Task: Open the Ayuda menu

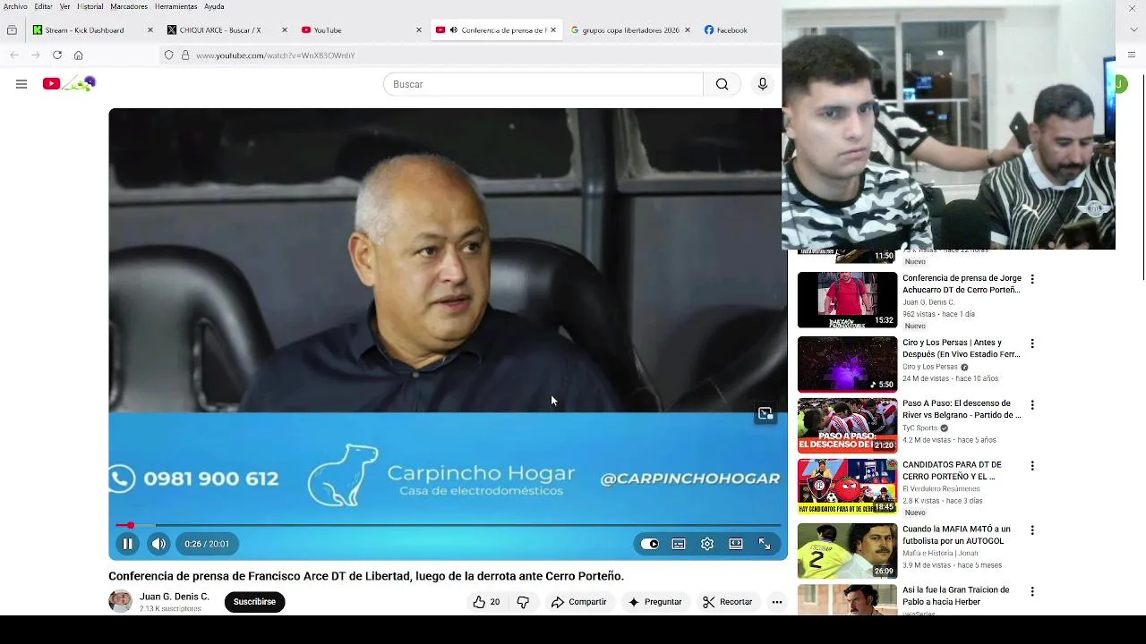Action: coord(214,6)
